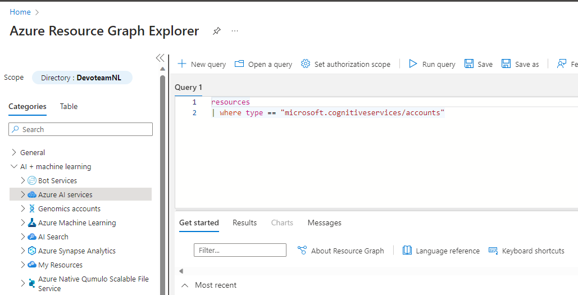The height and width of the screenshot is (295, 578).
Task: Click the left pane scrollbar up arrow
Action: pyautogui.click(x=162, y=69)
